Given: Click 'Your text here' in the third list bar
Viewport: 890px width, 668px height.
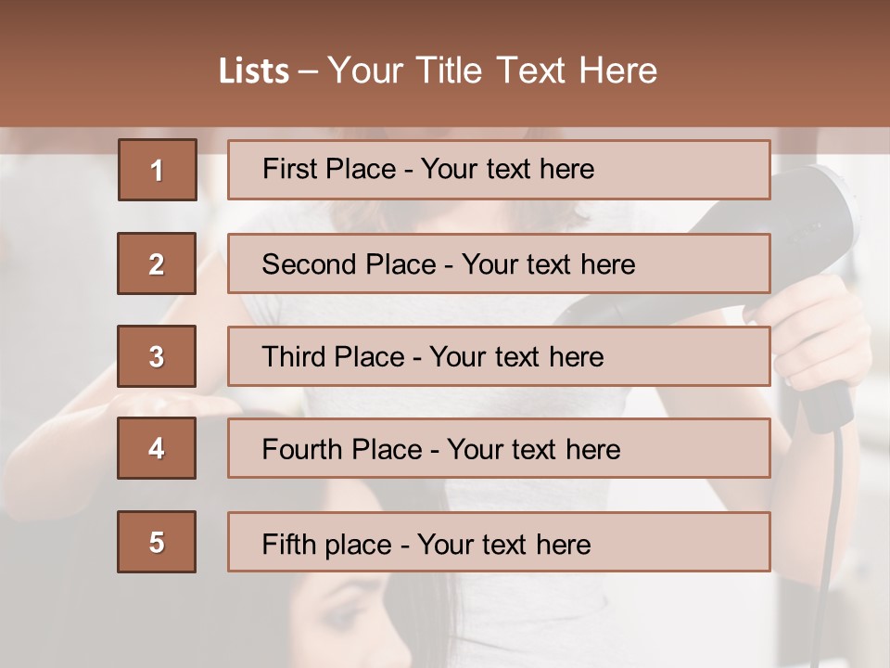Looking at the screenshot, I should click(x=516, y=357).
